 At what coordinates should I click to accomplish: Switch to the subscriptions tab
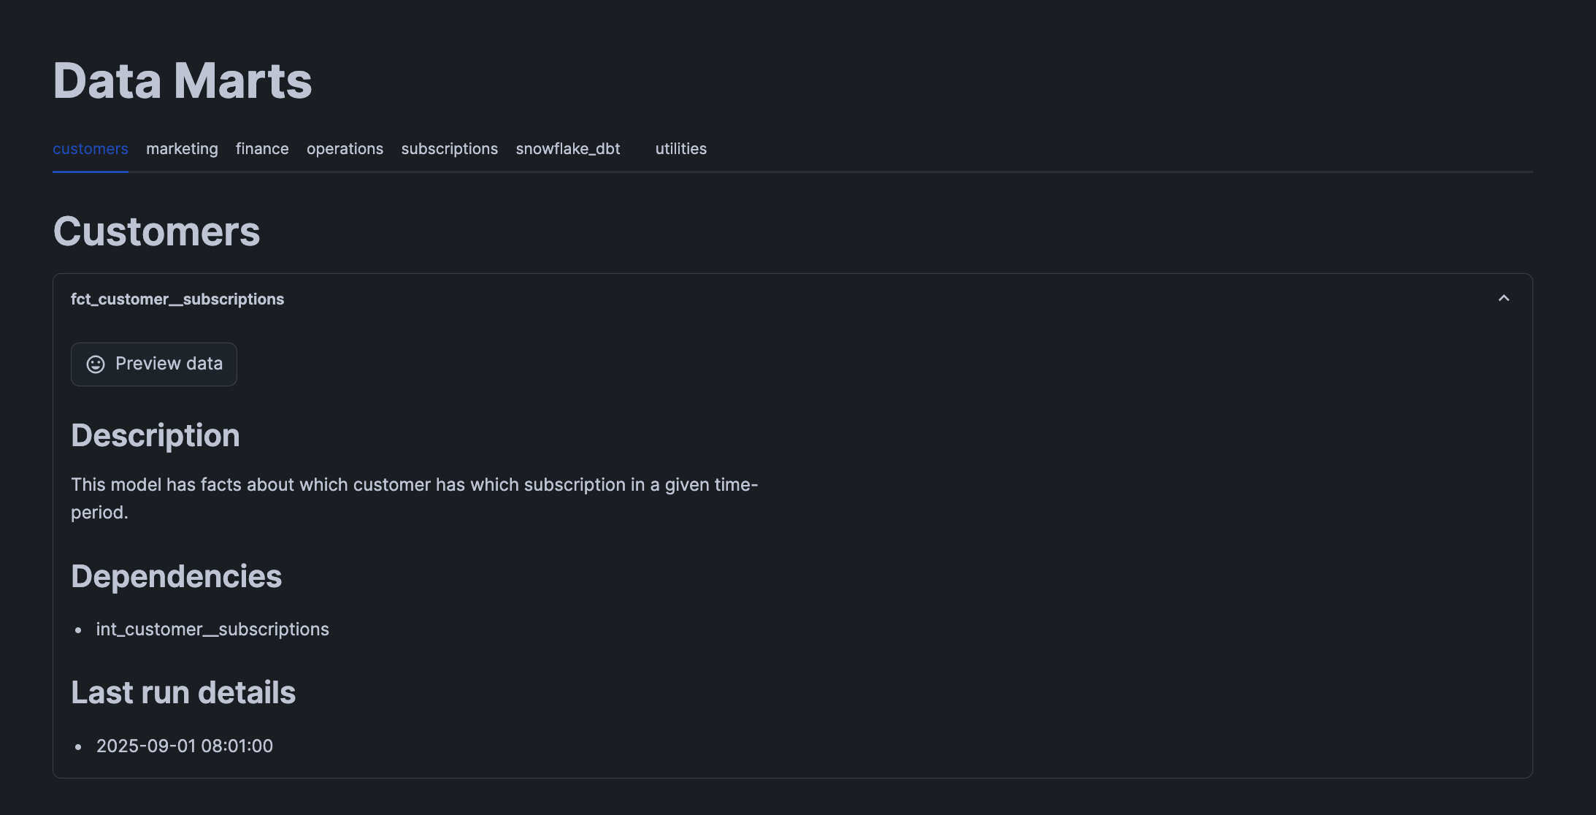tap(449, 149)
